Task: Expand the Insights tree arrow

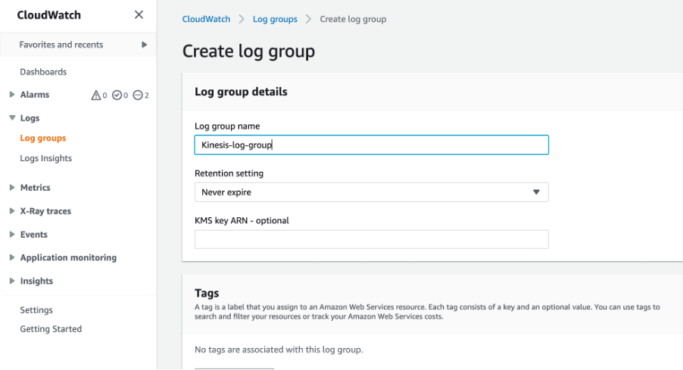Action: (x=12, y=281)
